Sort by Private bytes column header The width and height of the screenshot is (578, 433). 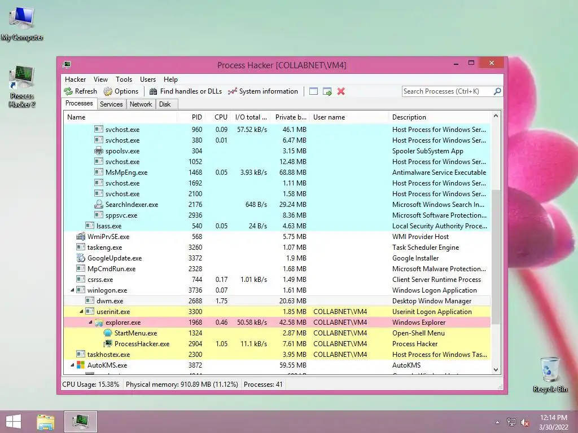pos(290,117)
